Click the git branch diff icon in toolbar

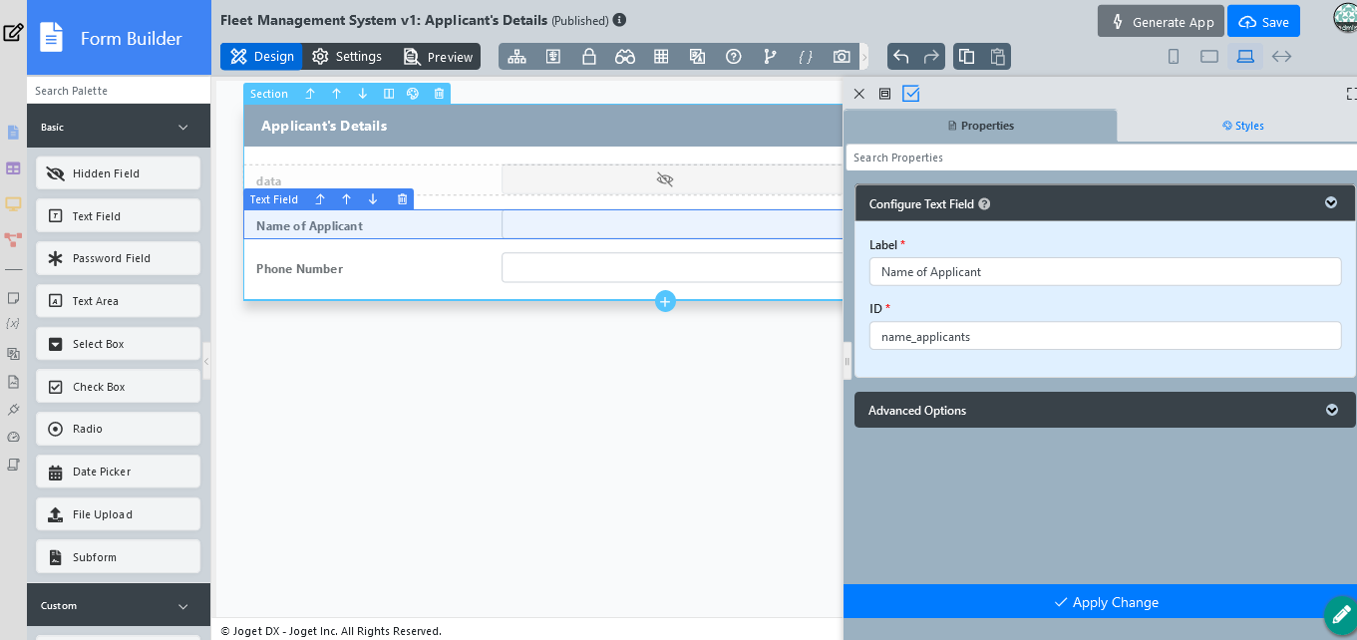(770, 57)
